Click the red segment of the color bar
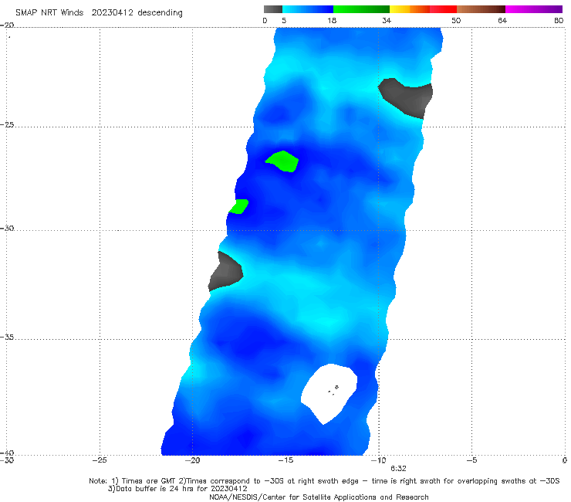Viewport: 571px width, 502px height. (x=443, y=9)
